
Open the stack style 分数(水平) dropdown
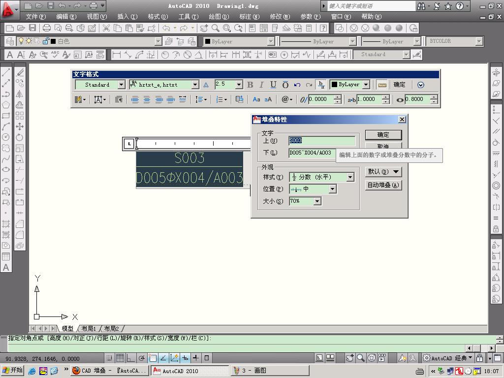point(350,177)
